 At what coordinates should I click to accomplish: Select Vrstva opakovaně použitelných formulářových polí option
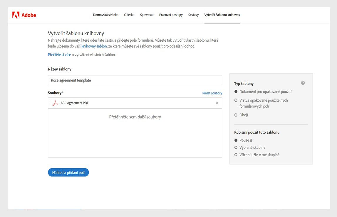(x=236, y=100)
